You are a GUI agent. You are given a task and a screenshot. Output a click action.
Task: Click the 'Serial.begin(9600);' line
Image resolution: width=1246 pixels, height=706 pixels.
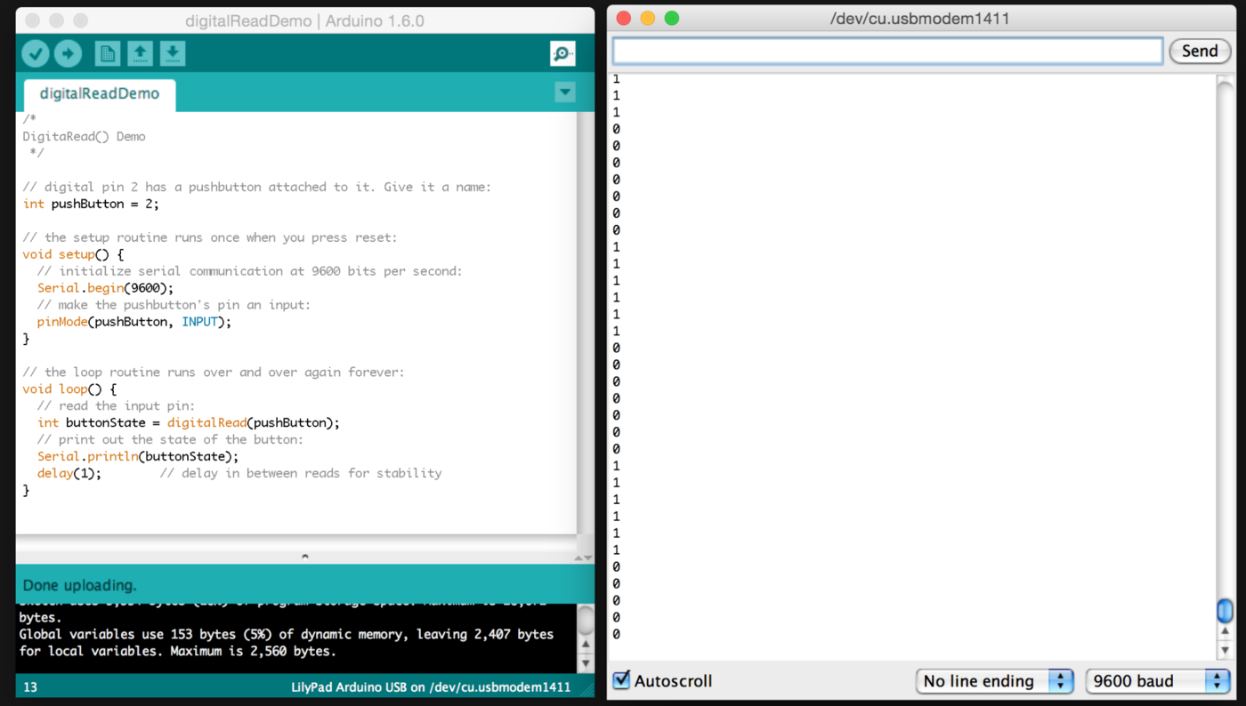click(x=106, y=288)
